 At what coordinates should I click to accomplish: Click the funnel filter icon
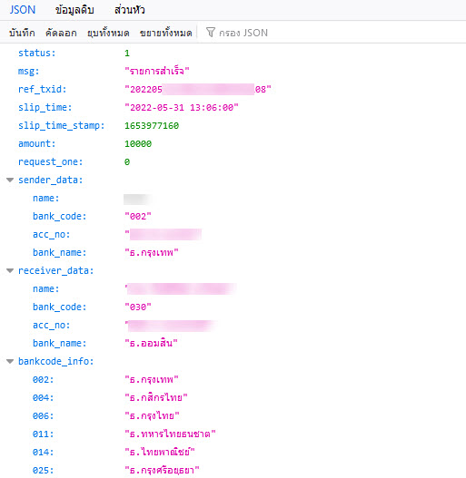[211, 33]
